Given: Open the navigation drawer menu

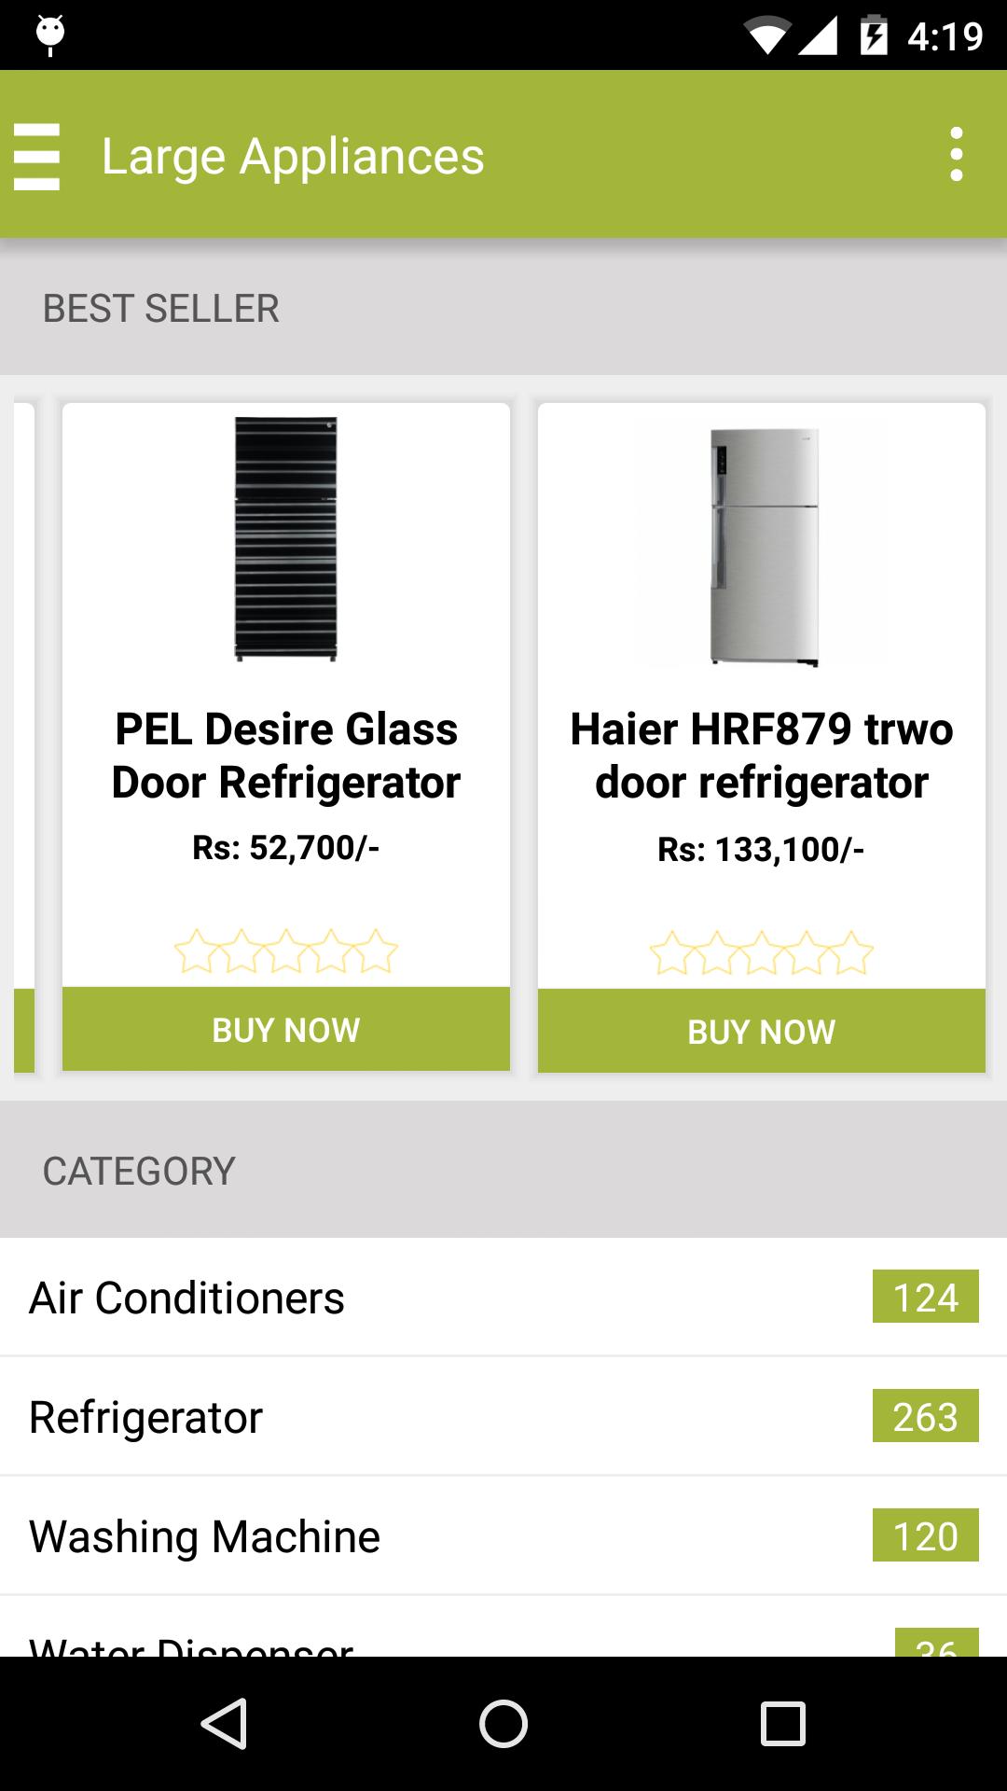Looking at the screenshot, I should pos(39,155).
